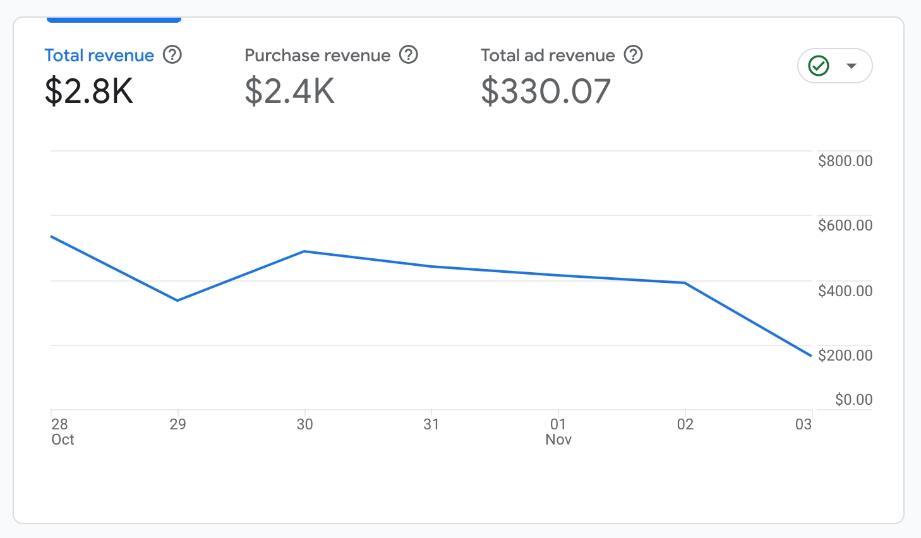Screen dimensions: 921x538
Task: Click the $330.07 ad revenue figure
Action: click(x=546, y=91)
